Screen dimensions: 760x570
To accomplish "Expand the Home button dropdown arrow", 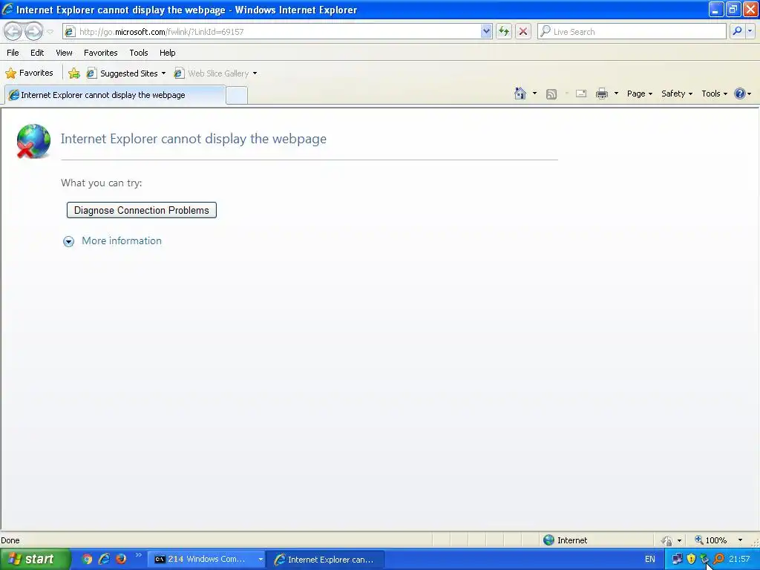I will 534,94.
